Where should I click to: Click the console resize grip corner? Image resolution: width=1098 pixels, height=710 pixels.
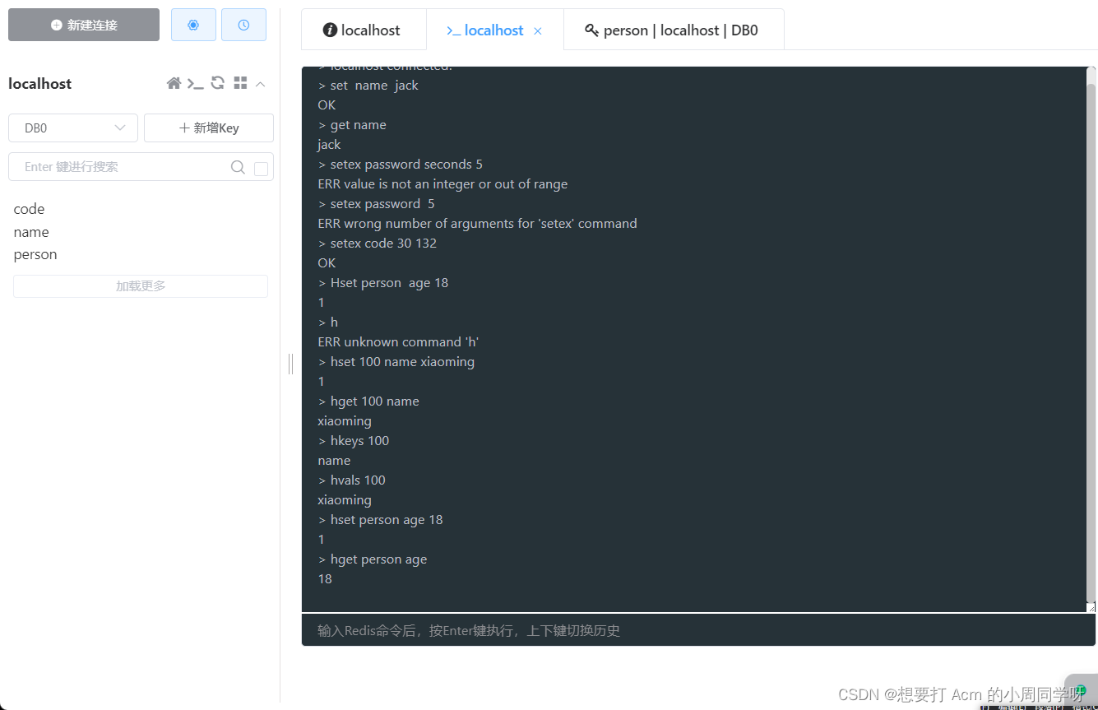1091,607
